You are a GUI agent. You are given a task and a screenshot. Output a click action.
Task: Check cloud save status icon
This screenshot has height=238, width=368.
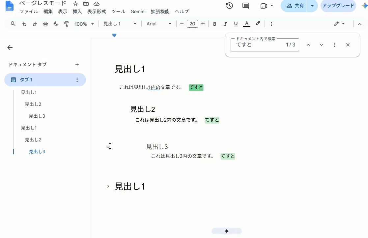click(97, 4)
